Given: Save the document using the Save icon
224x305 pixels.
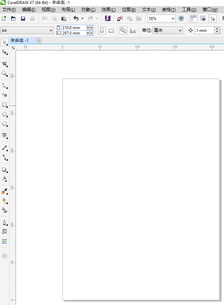Looking at the screenshot, I should (23, 19).
